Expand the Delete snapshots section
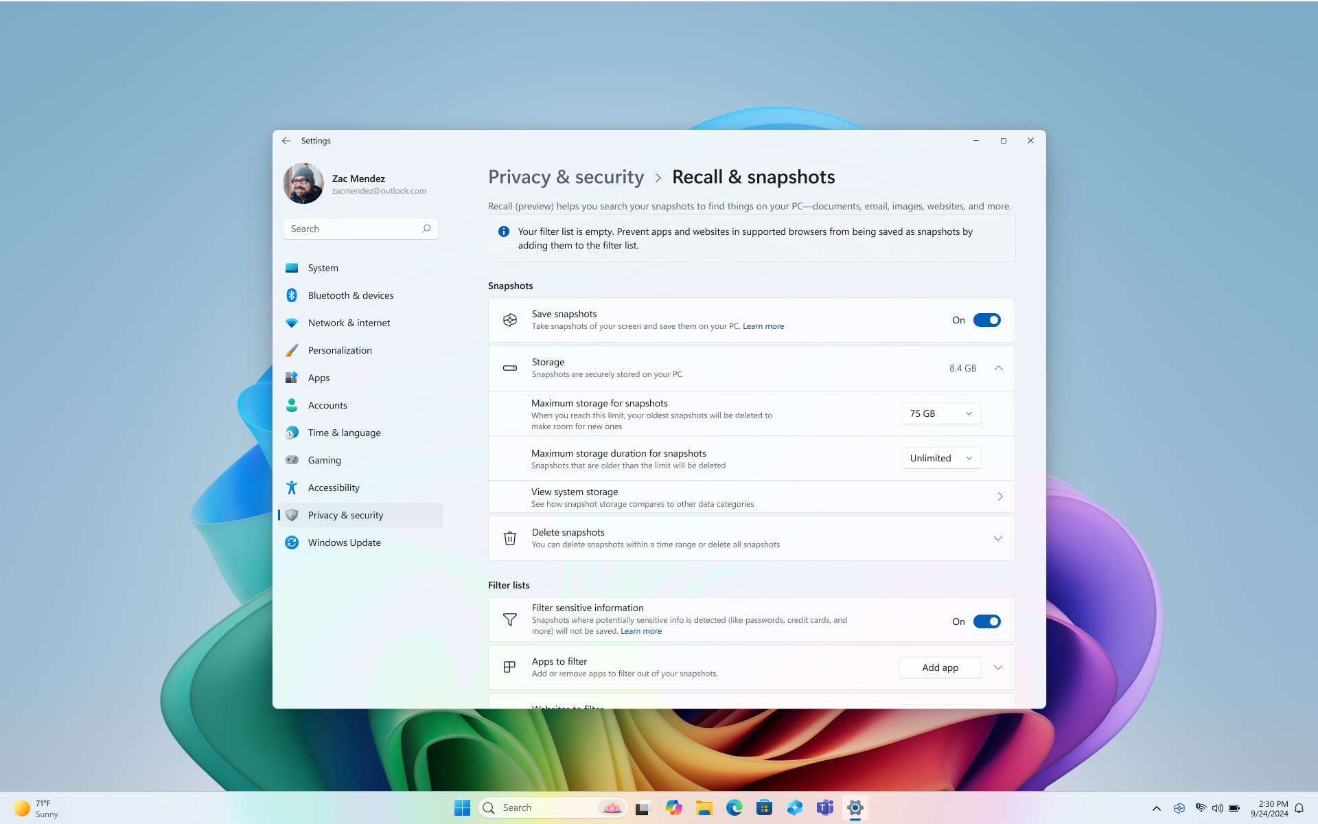Screen dimensions: 1318x824 click(x=997, y=537)
